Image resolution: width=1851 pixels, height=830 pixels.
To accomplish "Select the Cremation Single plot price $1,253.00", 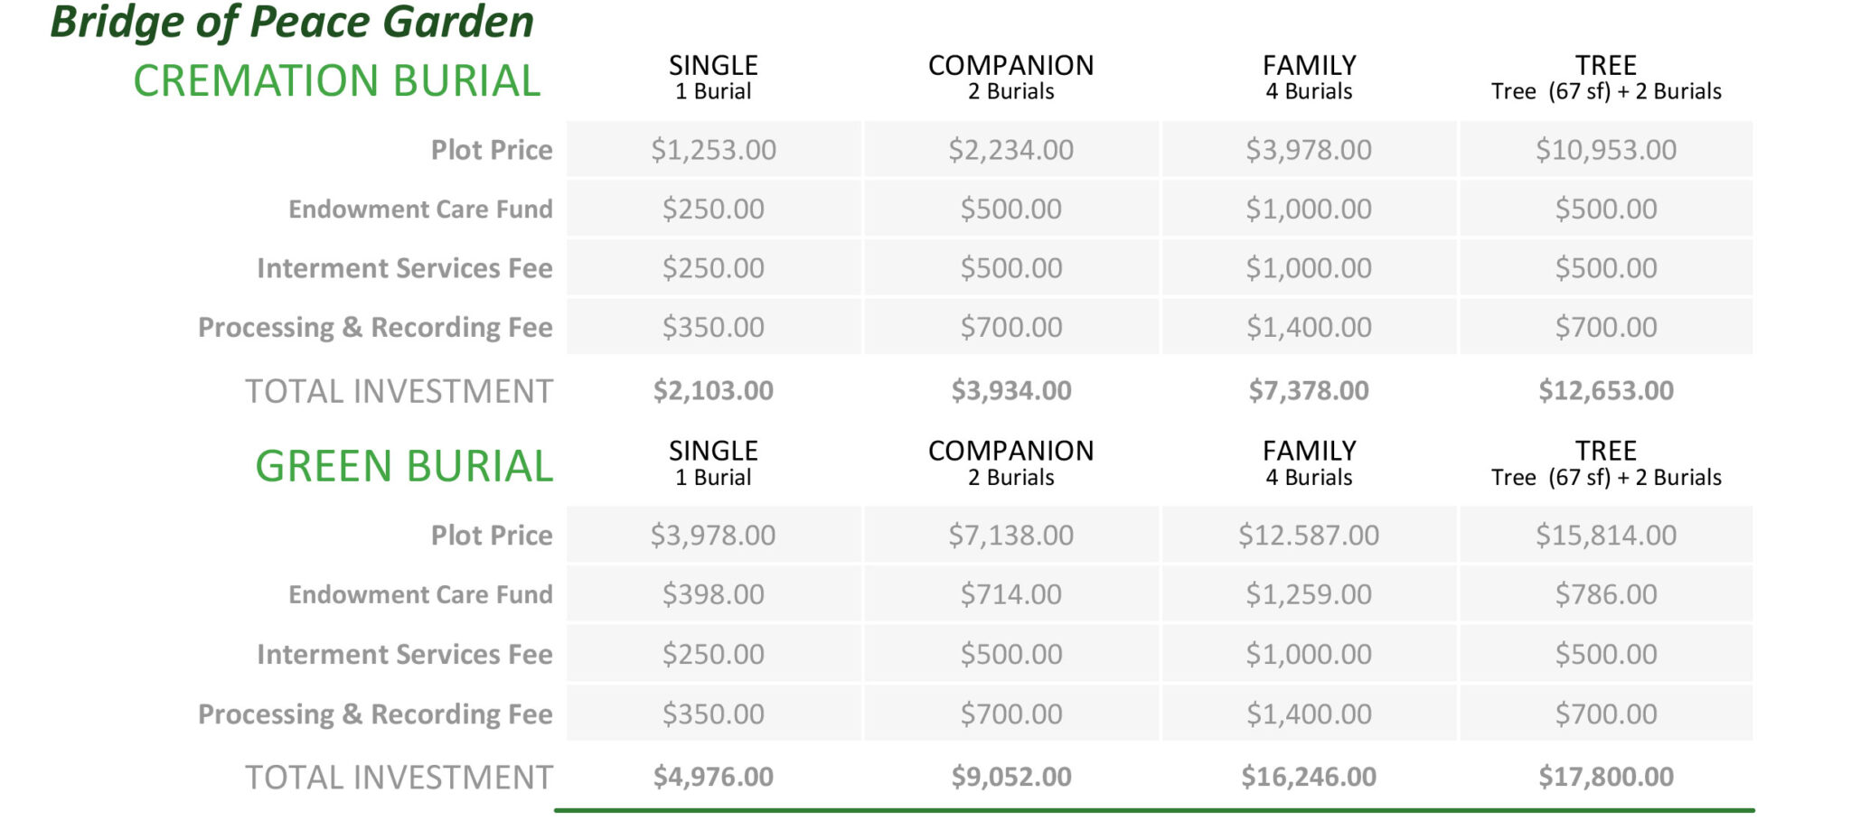I will (713, 150).
